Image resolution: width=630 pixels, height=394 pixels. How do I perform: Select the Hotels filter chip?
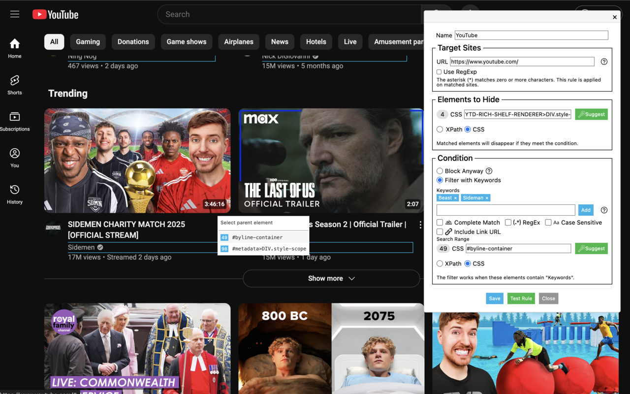[316, 42]
